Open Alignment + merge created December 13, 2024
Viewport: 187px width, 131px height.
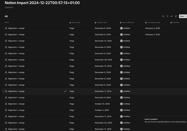coord(16,41)
